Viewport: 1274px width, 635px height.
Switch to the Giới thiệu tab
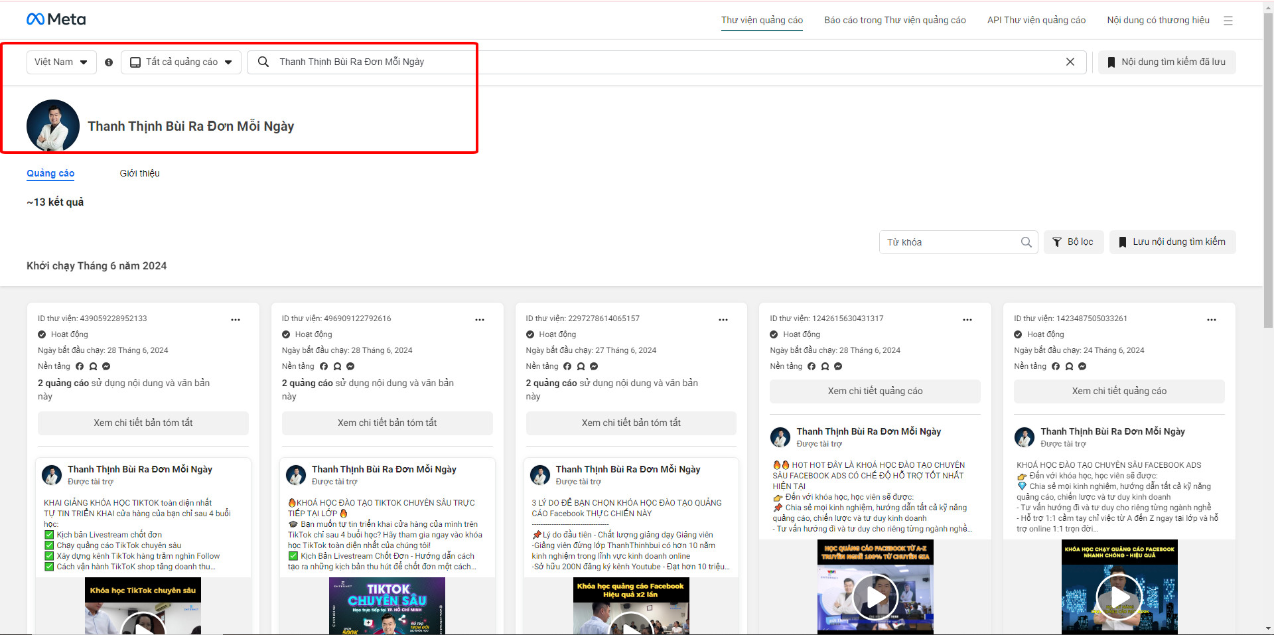140,173
